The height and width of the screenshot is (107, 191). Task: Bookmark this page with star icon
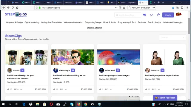click(124, 8)
